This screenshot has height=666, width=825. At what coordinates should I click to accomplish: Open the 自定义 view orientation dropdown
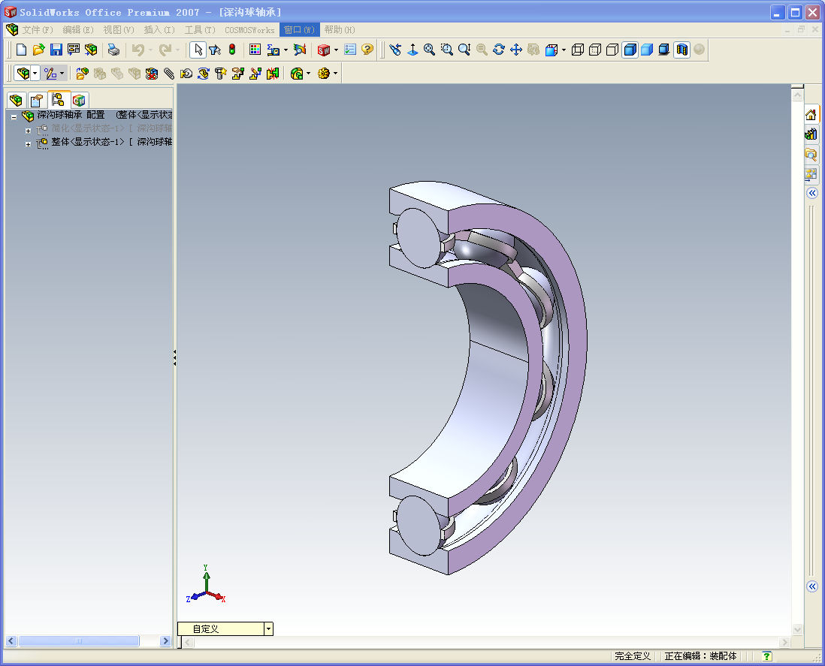pyautogui.click(x=268, y=628)
